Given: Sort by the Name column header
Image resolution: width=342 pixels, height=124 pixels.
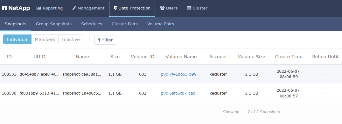Looking at the screenshot, I should coord(82,57).
